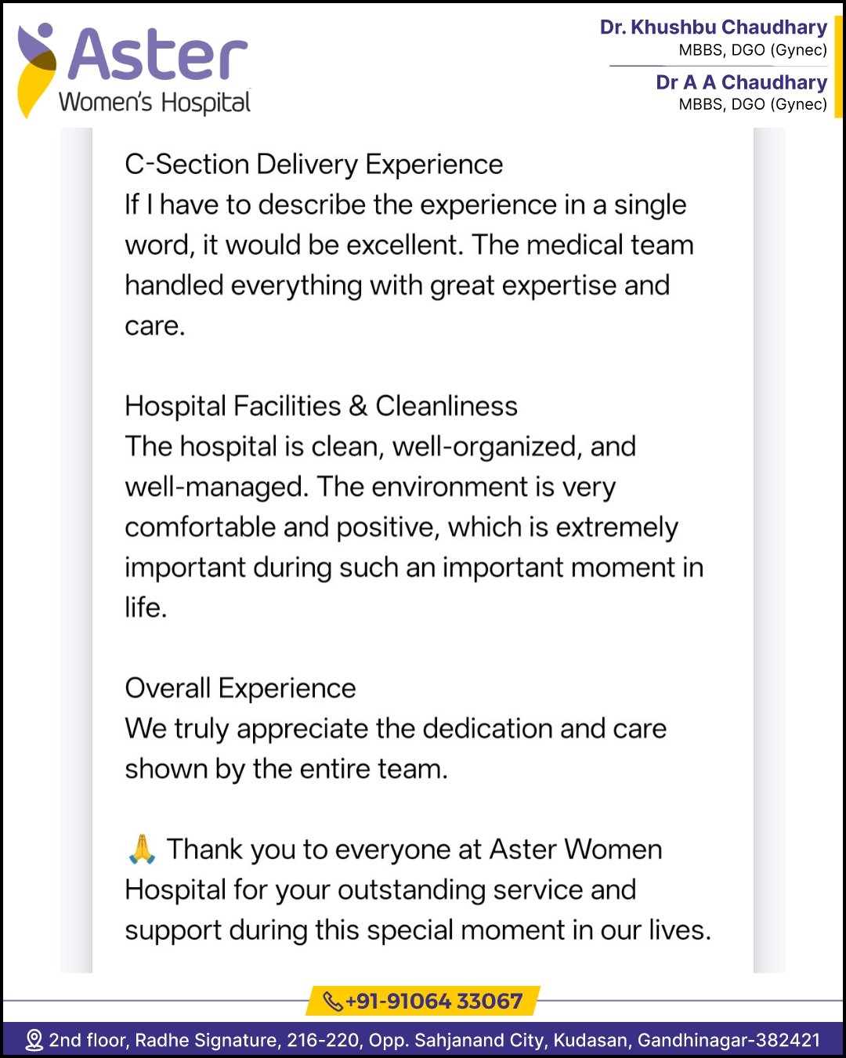The image size is (846, 1058).
Task: Click the Dr A A Chaudhary name
Action: [741, 82]
